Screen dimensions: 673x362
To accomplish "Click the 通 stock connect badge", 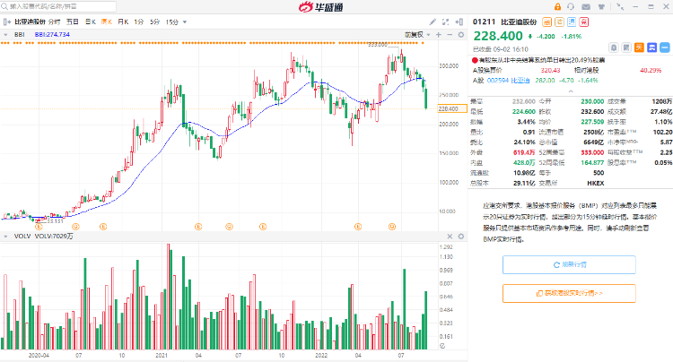I will tap(572, 22).
